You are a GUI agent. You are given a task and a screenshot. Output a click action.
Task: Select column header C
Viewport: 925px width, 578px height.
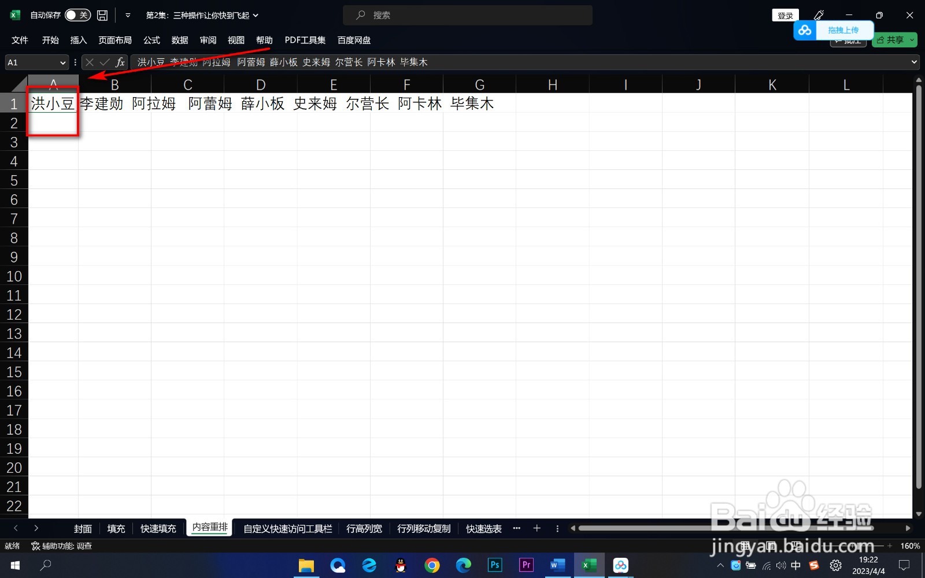188,85
